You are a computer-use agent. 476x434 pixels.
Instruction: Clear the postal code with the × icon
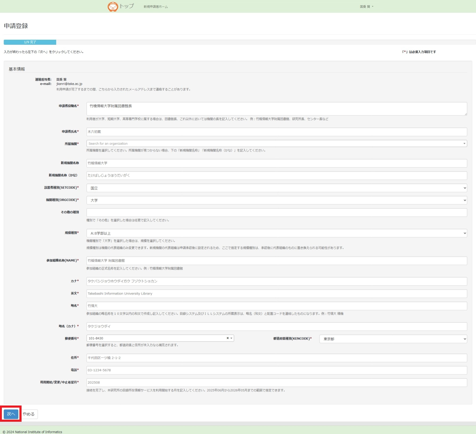(x=228, y=338)
